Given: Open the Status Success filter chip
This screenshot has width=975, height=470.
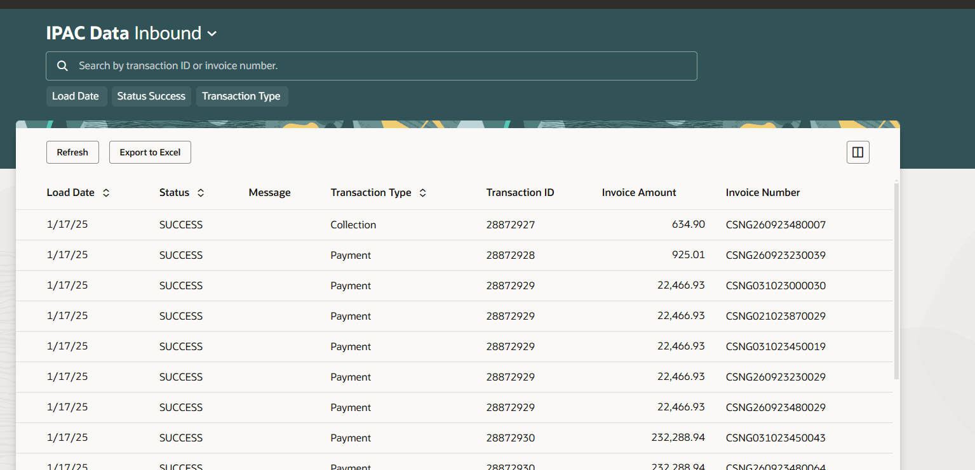Looking at the screenshot, I should (x=151, y=96).
